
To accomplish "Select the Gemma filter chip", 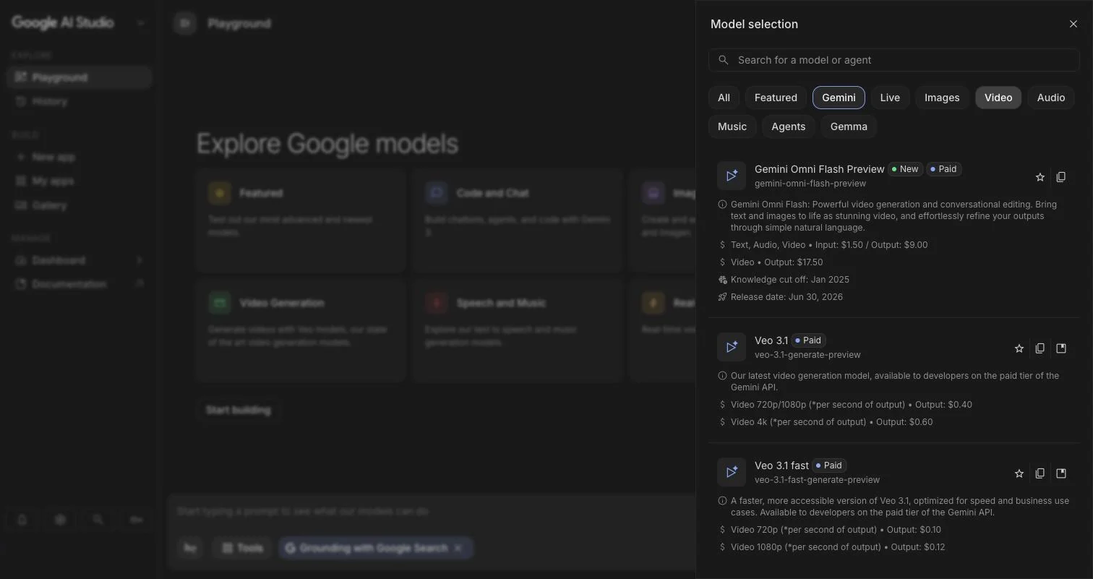I will coord(849,126).
